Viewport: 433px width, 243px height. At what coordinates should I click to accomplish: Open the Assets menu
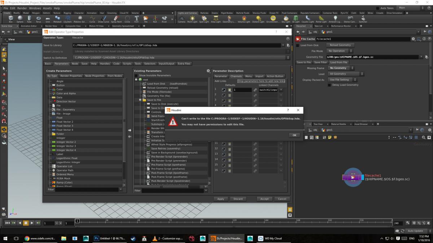pos(47,8)
